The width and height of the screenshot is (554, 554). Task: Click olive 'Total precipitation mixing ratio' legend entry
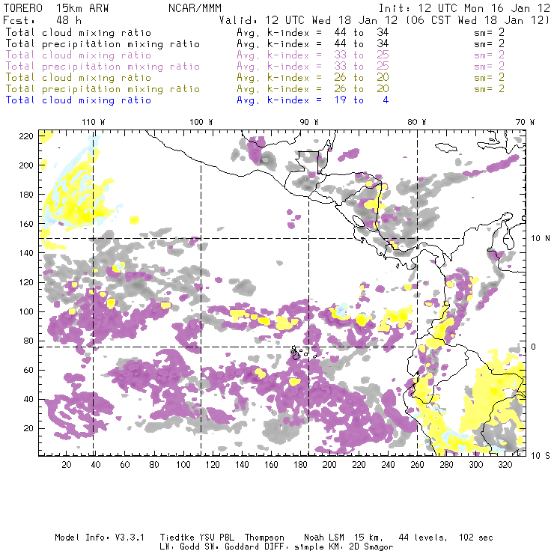click(103, 89)
